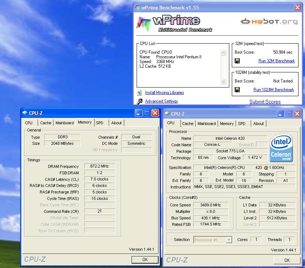Select Memory tab in left CPU-Z window
Image resolution: width=305 pixels, height=268 pixels.
(85, 122)
